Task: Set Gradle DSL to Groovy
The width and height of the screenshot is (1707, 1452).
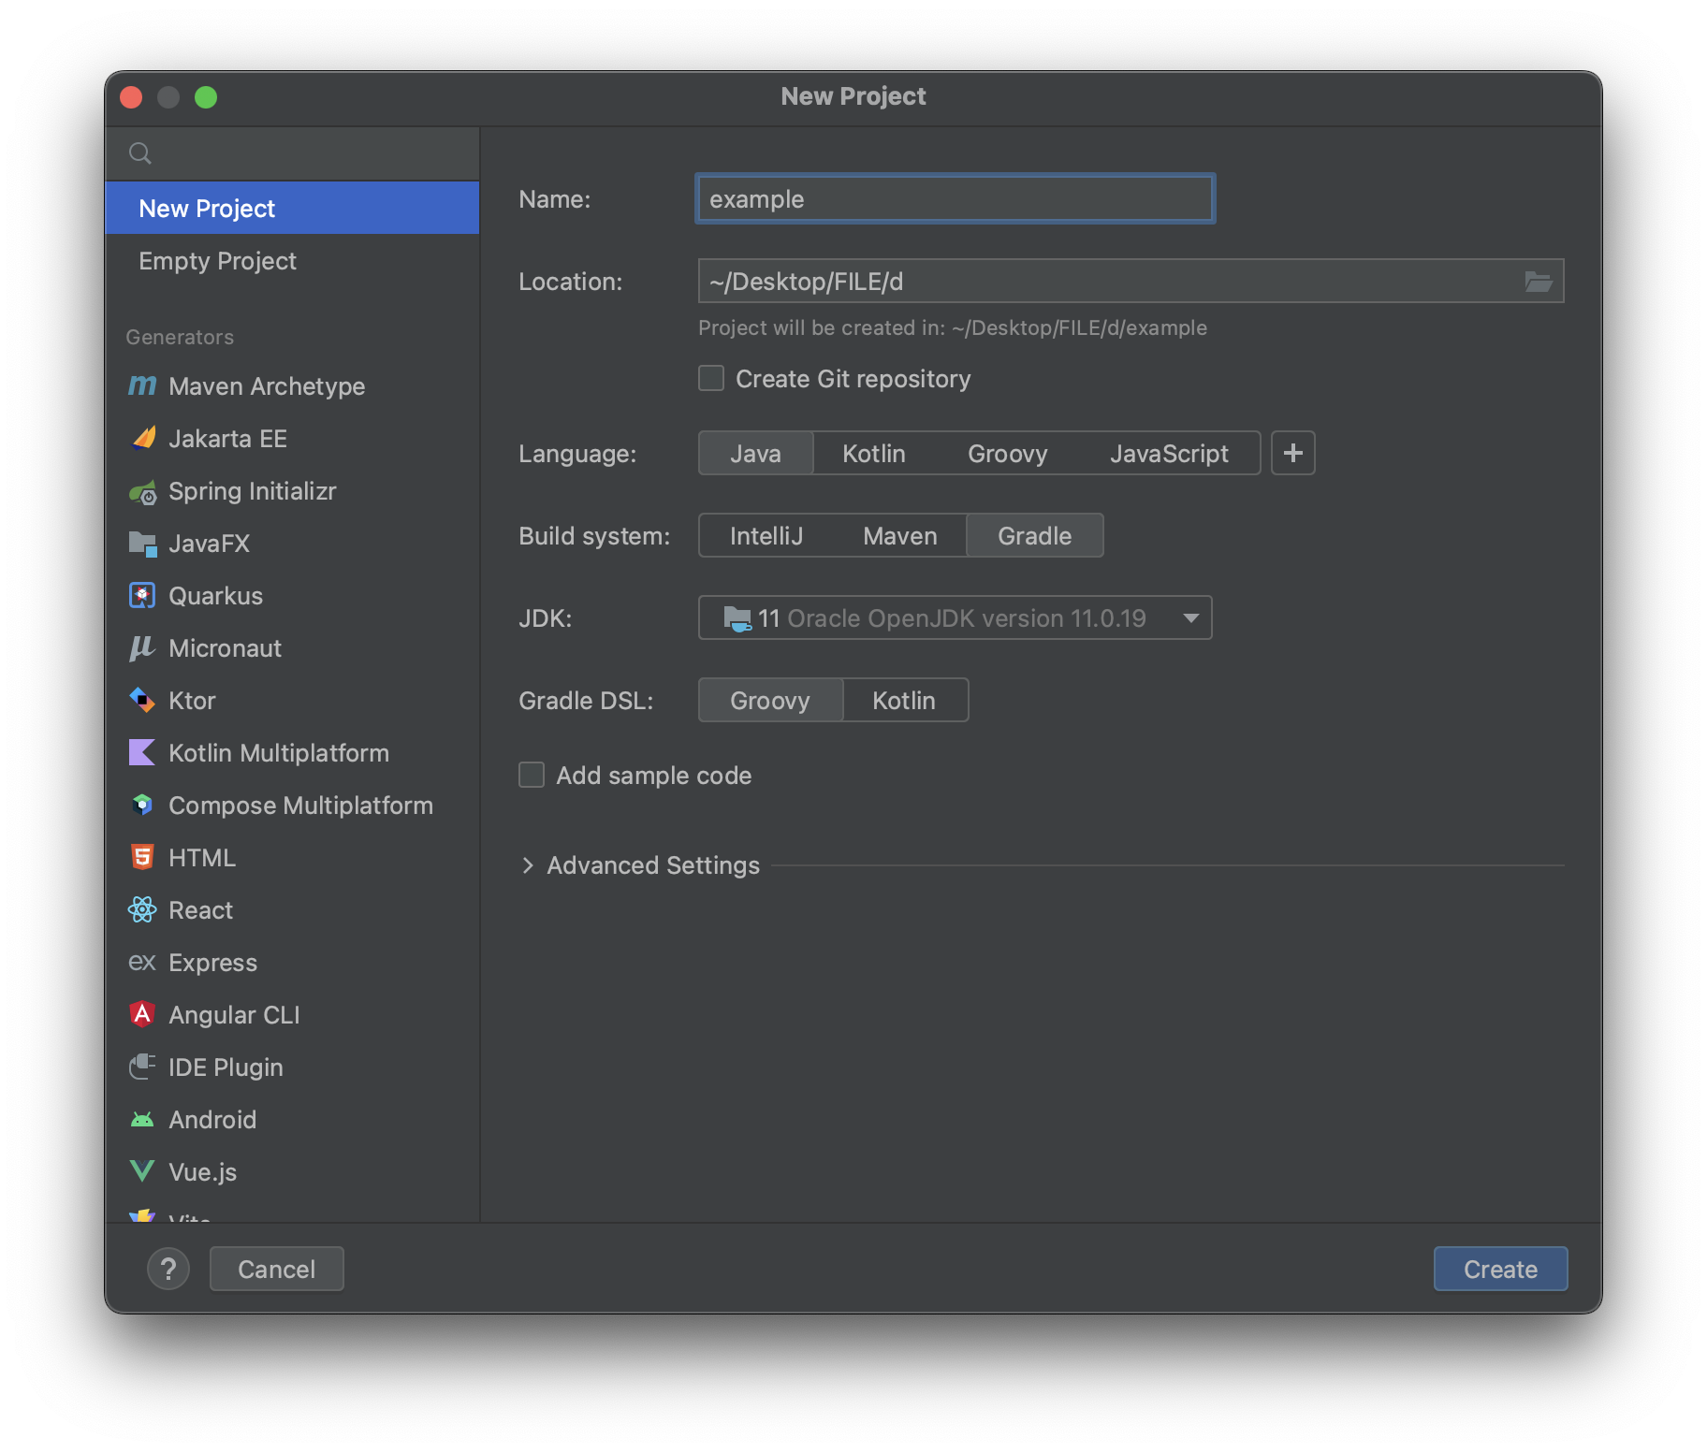Action: [770, 700]
